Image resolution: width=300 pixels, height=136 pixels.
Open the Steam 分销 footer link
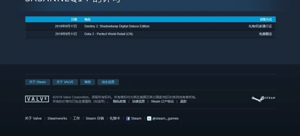click(x=95, y=119)
